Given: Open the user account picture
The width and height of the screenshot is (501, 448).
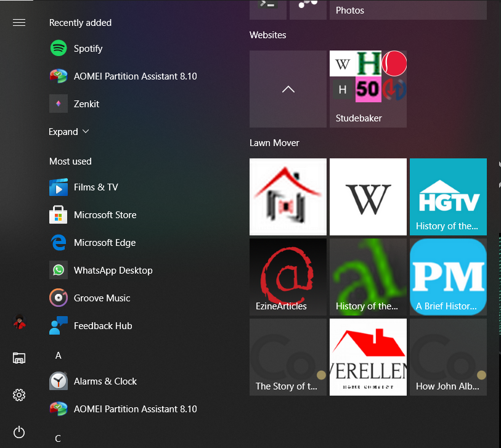Looking at the screenshot, I should (20, 322).
